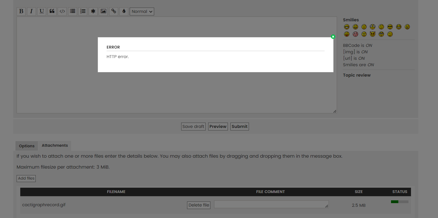Open the Normal font size dropdown
Viewport: 438px width, 218px height.
pos(142,12)
